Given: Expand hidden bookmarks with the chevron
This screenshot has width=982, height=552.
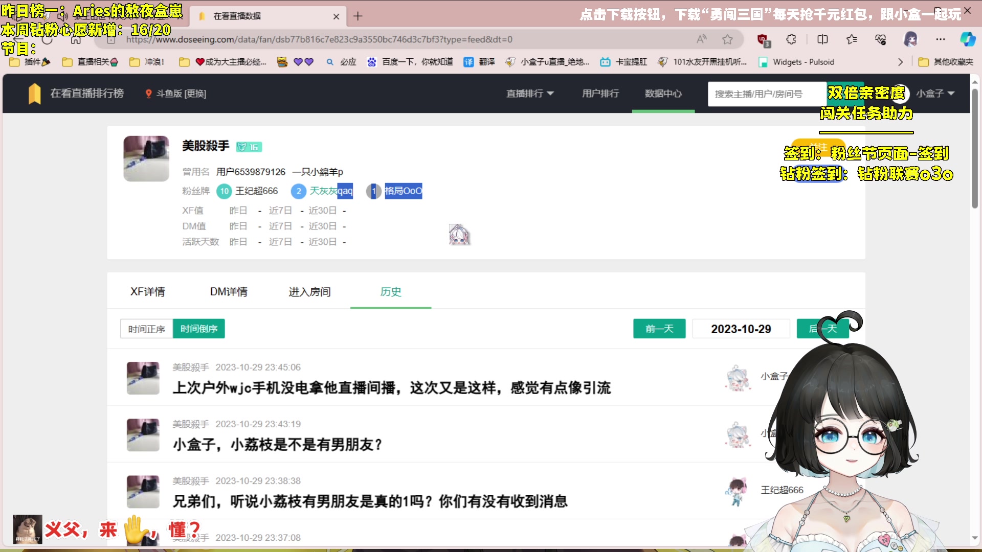Looking at the screenshot, I should (x=900, y=62).
